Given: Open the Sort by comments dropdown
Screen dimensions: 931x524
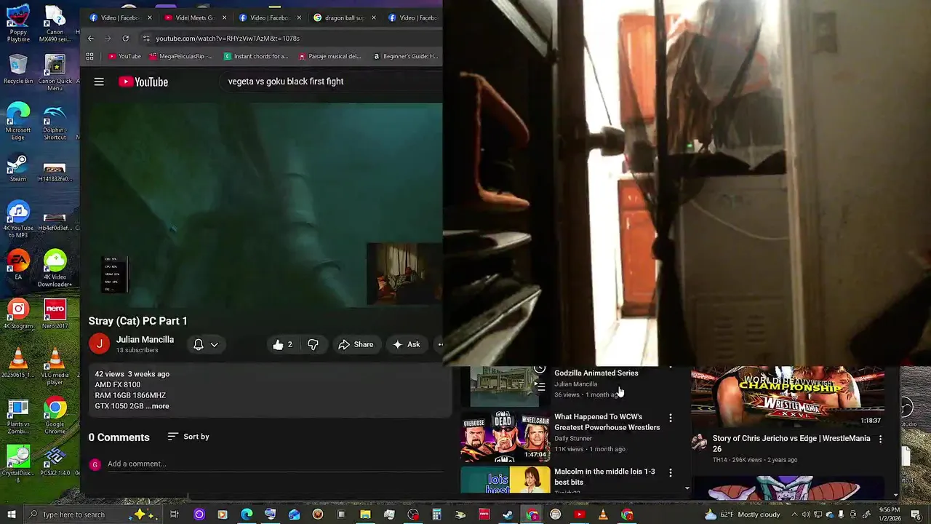Looking at the screenshot, I should pos(188,437).
